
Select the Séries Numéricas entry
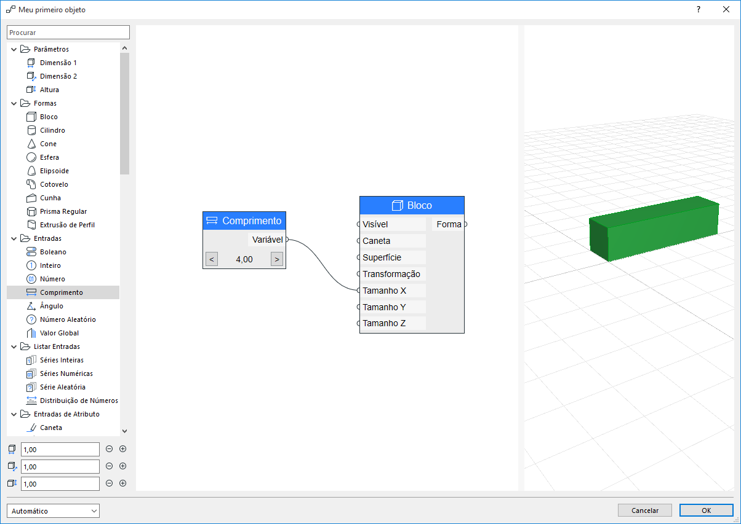[x=66, y=373]
